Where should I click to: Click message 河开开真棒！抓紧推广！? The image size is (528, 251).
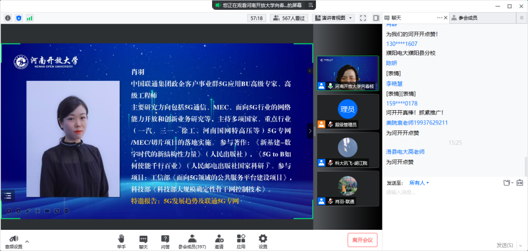415,112
